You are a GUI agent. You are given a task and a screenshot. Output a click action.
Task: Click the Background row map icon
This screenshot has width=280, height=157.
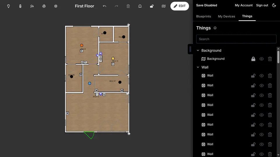coord(203,59)
